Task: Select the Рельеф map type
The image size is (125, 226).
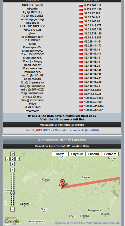Action: coord(110,154)
